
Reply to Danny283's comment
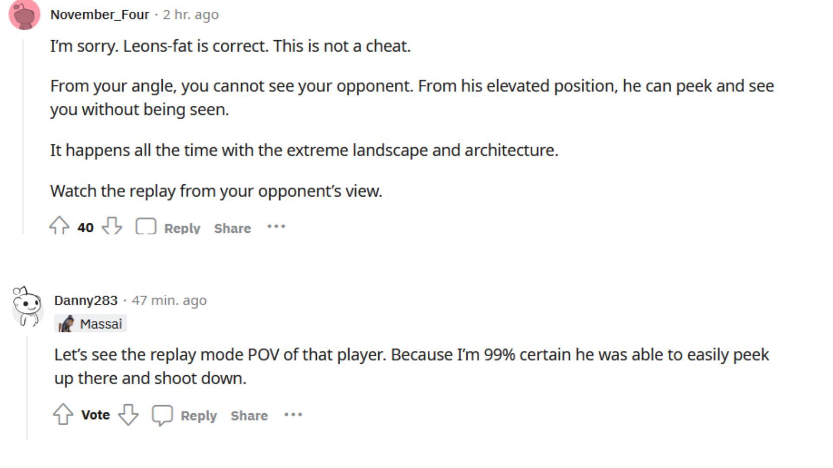[x=199, y=416]
